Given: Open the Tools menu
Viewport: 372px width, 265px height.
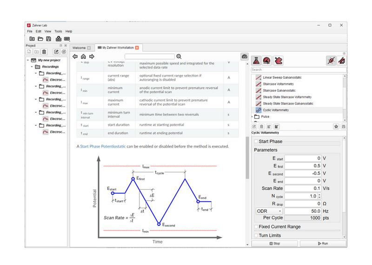Looking at the screenshot, I should click(x=58, y=31).
